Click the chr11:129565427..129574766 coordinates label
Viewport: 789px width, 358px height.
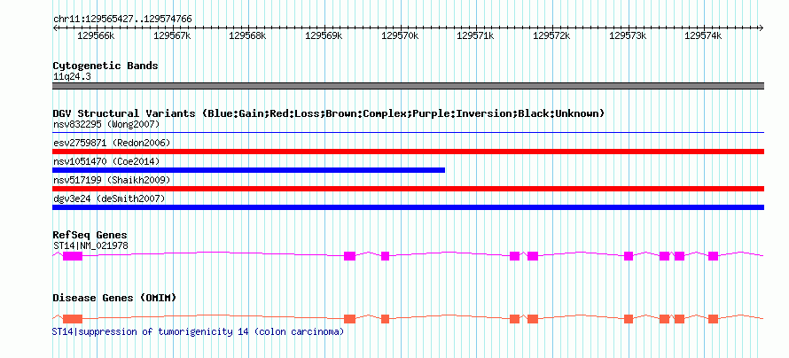click(x=122, y=19)
